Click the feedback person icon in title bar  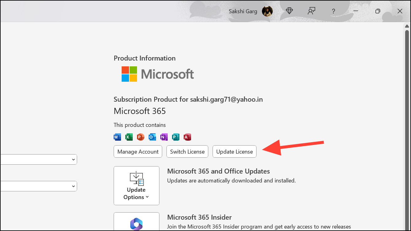[311, 11]
